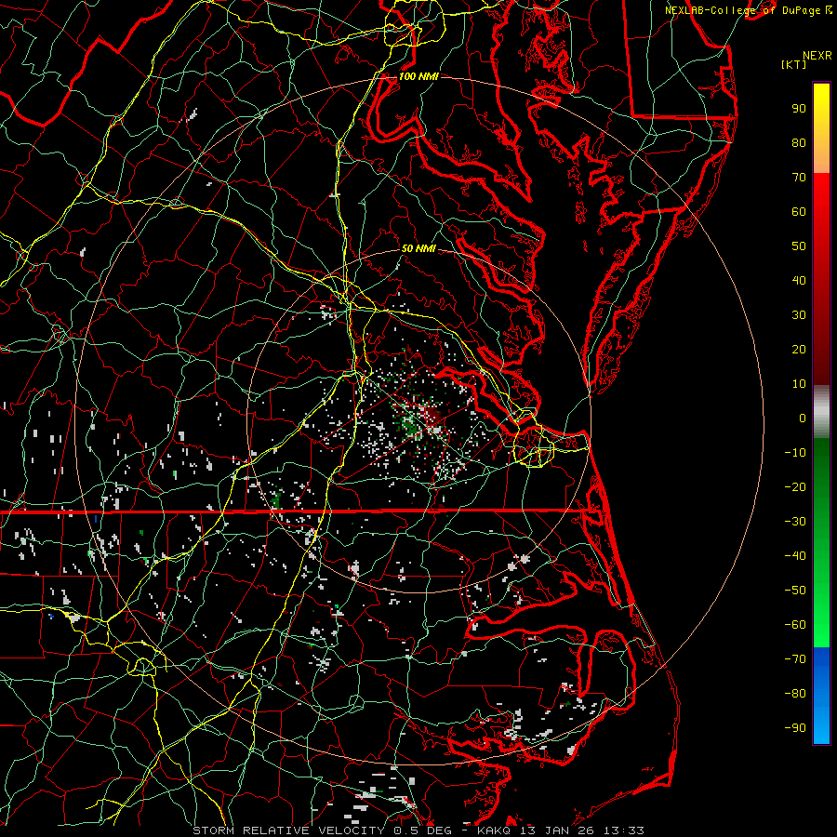
Task: Click positive 40 value on velocity scale
Action: coord(799,280)
